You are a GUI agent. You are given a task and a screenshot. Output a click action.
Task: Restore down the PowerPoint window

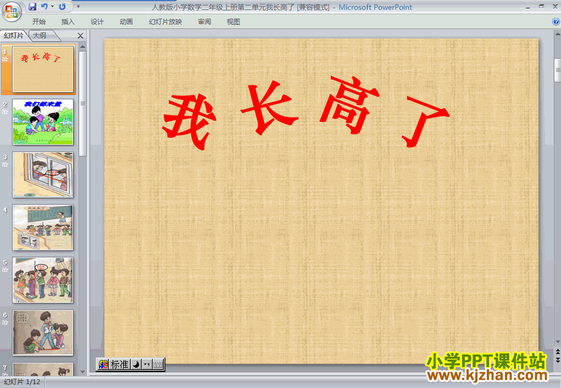click(541, 7)
